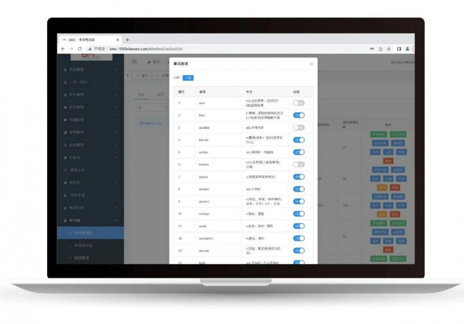
Task: Bookmark the page with the star icon
Action: coord(389,49)
